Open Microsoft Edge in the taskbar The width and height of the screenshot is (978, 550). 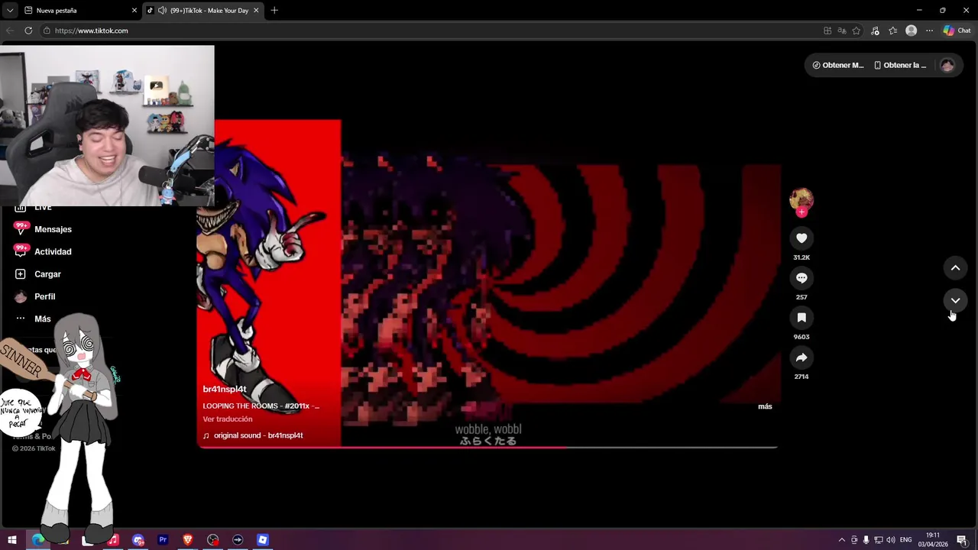pyautogui.click(x=37, y=540)
